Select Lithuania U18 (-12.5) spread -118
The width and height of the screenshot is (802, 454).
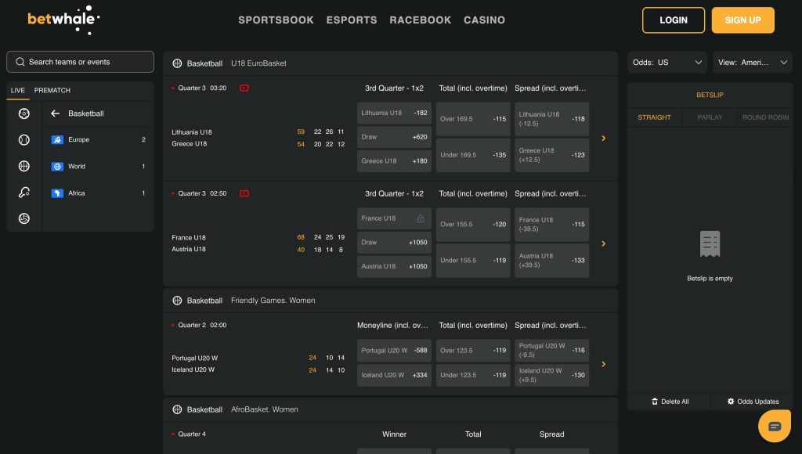point(551,119)
